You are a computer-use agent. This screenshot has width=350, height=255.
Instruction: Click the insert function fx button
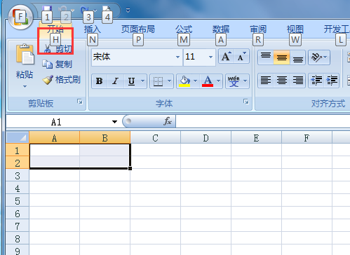click(168, 121)
